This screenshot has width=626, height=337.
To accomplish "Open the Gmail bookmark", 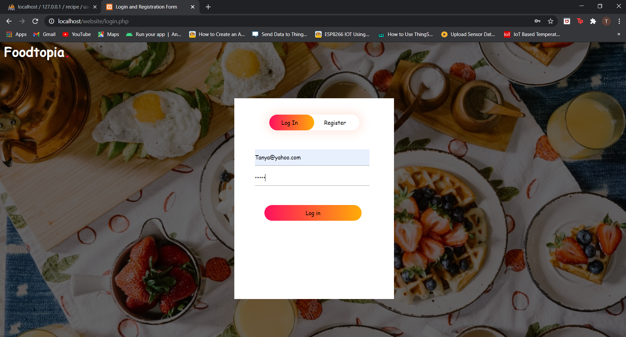I will tap(44, 34).
